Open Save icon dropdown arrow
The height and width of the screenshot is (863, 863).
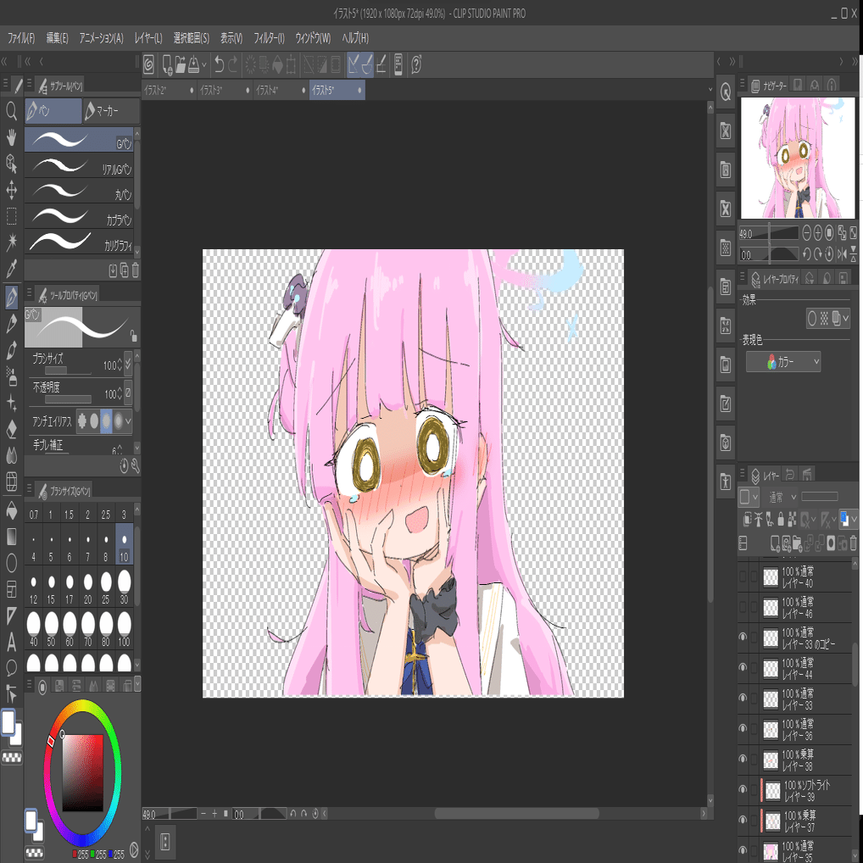tap(204, 65)
